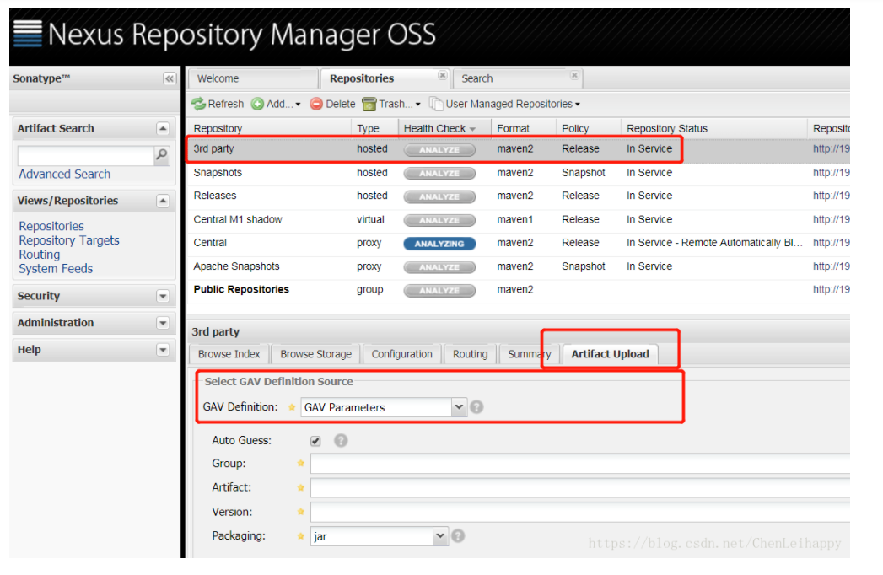Click ANALYZE for Public Repositories
Viewport: 883px width, 575px height.
click(x=439, y=291)
